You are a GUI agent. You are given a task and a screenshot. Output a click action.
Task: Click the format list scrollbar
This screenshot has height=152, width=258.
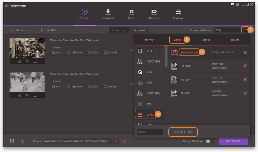[x=166, y=57]
